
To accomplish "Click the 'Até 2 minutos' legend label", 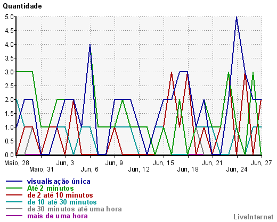I will coord(51,189).
